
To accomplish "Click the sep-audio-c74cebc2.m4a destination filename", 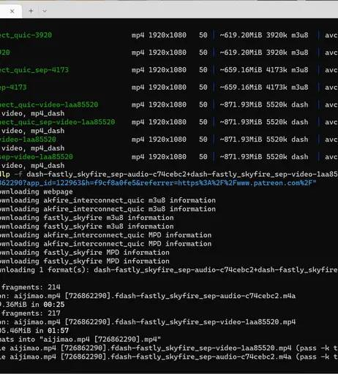I will click(x=154, y=296).
